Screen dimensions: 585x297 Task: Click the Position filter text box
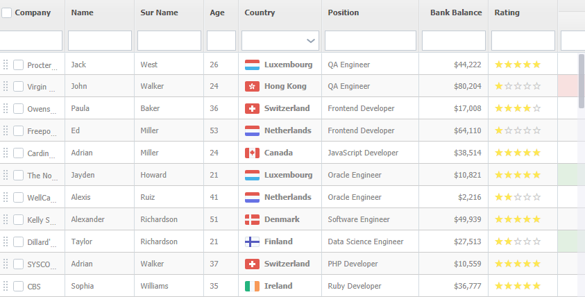371,41
